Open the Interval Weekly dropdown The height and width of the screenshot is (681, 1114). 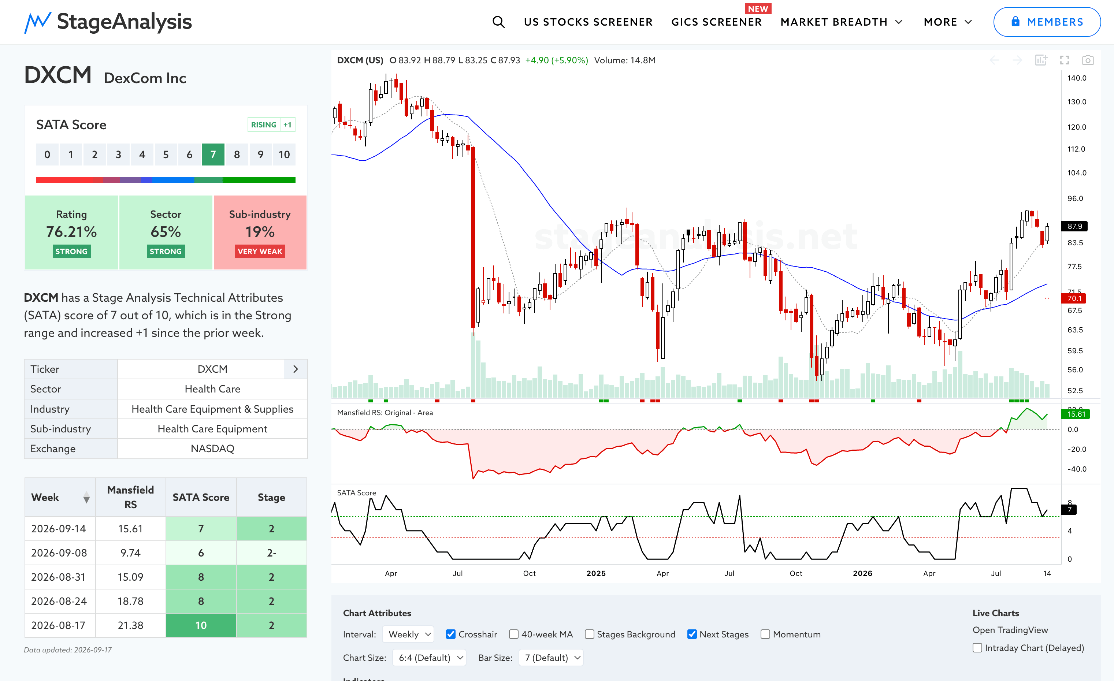pos(408,634)
